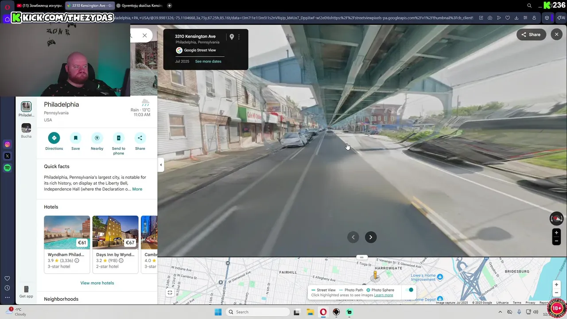Click View more hotels link
Image resolution: width=567 pixels, height=319 pixels.
click(x=97, y=283)
